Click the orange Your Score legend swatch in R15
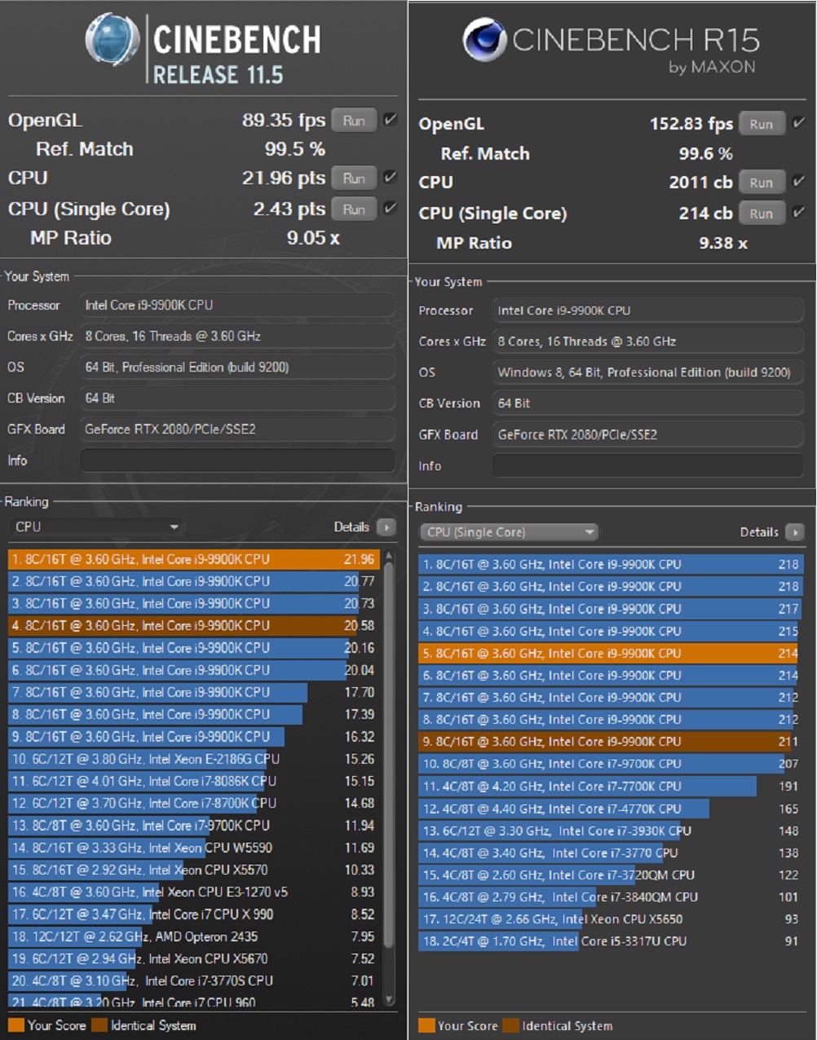817x1040 pixels. pyautogui.click(x=426, y=1025)
